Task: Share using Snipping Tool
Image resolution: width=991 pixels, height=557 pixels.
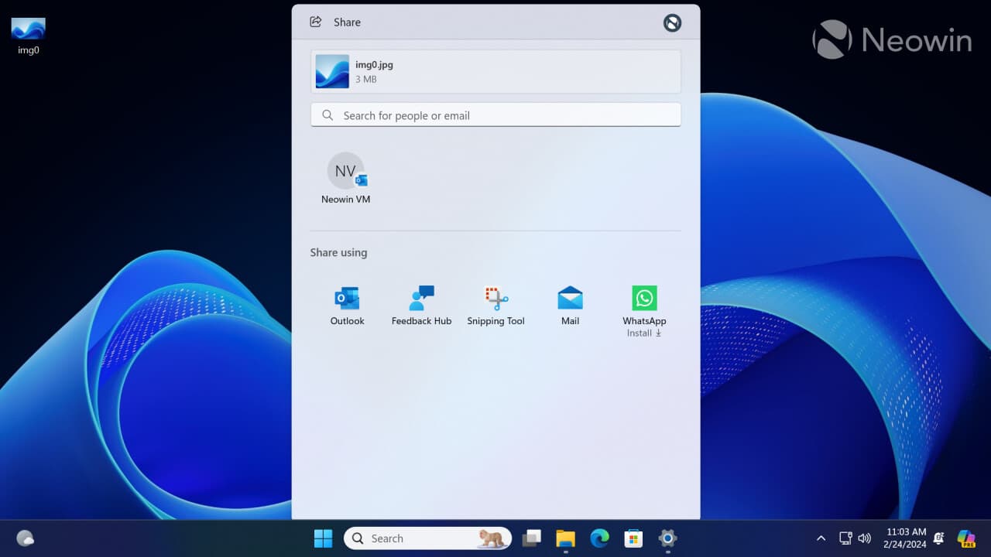Action: point(495,302)
